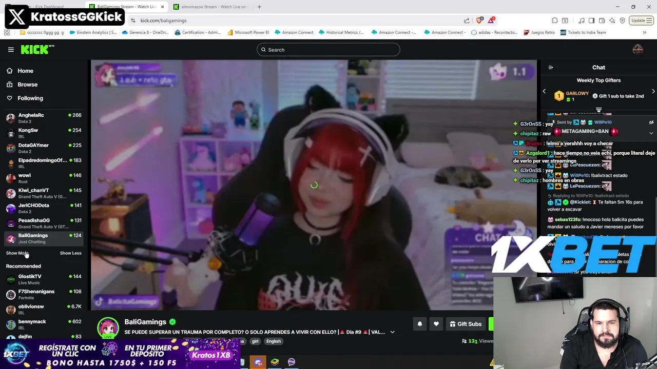
Task: Collapse following list with Show Less
Action: click(x=70, y=253)
